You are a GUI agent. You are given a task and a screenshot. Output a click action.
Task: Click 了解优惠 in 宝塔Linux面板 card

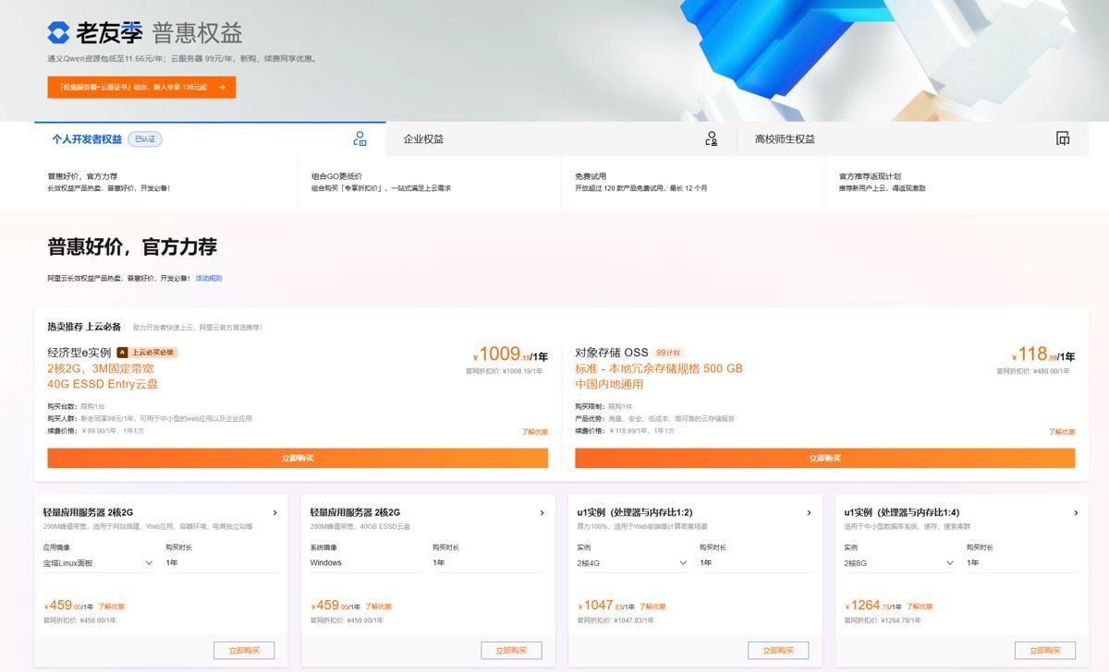pos(111,606)
